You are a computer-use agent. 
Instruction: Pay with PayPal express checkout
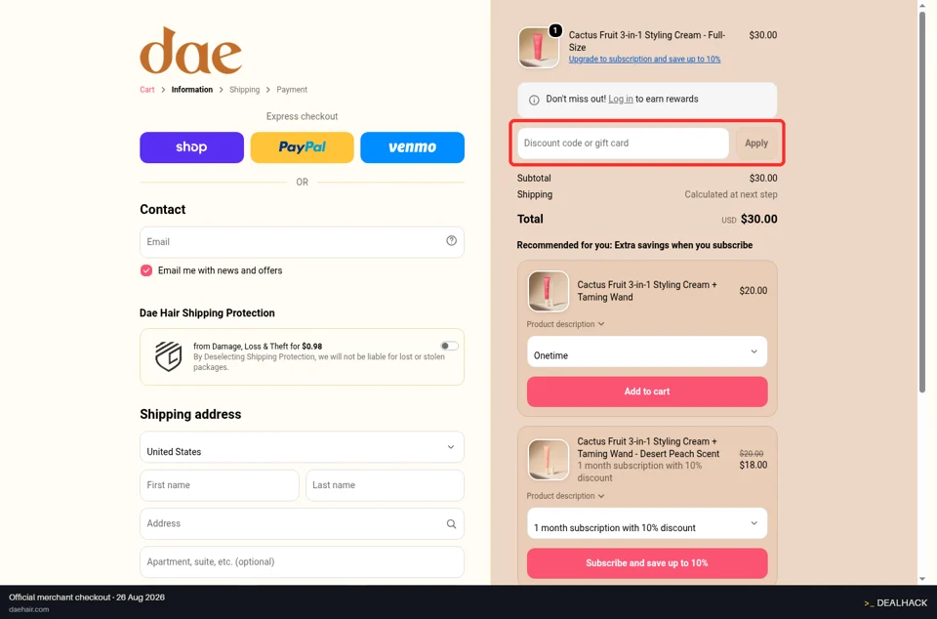pyautogui.click(x=302, y=147)
